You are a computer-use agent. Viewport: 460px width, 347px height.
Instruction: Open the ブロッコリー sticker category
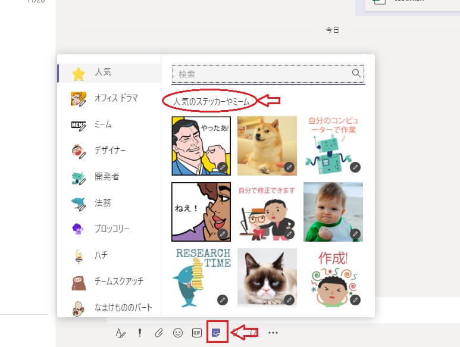coord(111,229)
